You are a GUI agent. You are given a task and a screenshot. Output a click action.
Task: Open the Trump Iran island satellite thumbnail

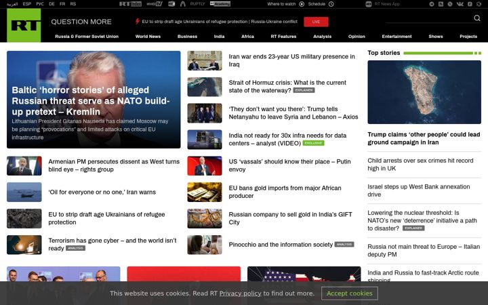pos(424,92)
